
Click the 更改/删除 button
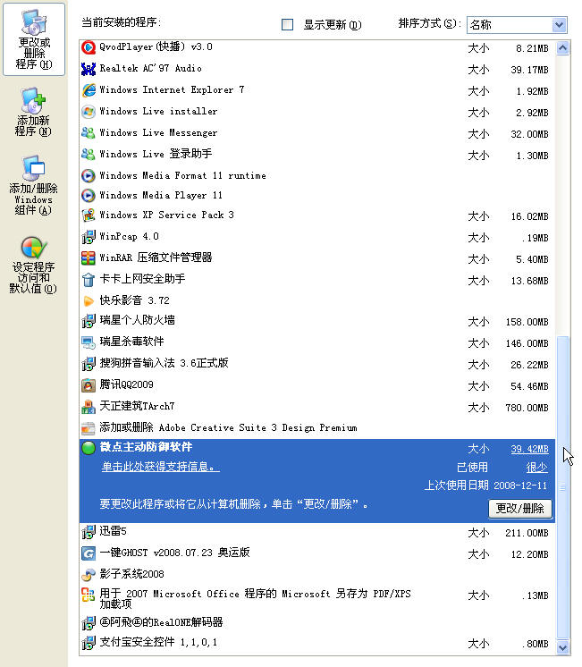(x=520, y=509)
